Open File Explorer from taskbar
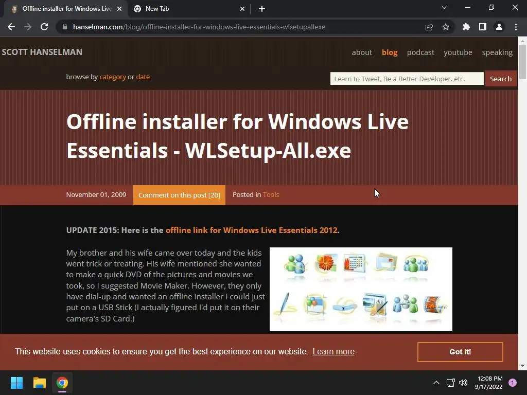The image size is (527, 395). 39,383
